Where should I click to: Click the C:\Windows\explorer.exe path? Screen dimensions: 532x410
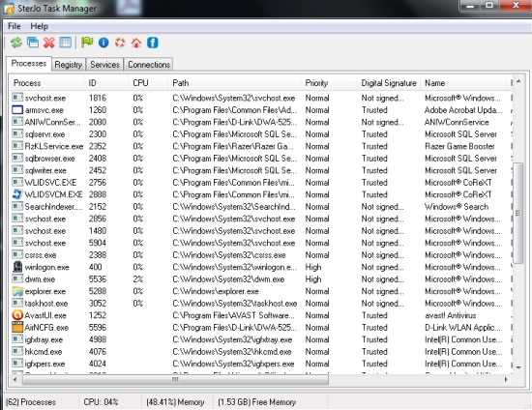click(x=216, y=291)
